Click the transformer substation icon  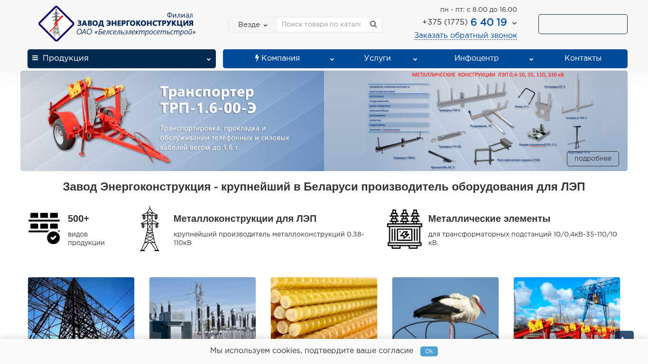404,229
